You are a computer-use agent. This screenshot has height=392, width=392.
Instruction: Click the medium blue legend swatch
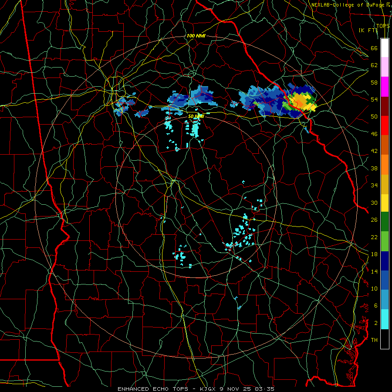click(x=385, y=280)
